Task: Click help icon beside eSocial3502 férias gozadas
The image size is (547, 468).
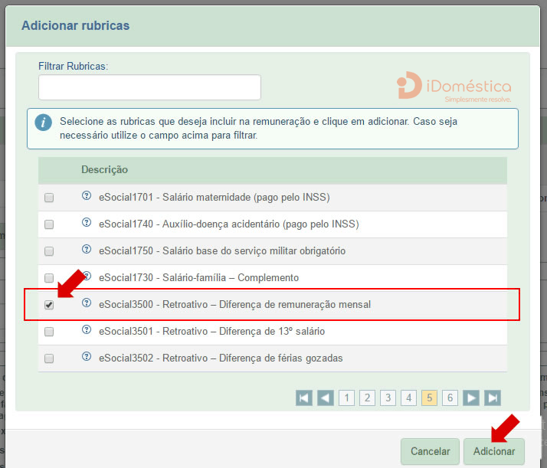Action: [87, 357]
